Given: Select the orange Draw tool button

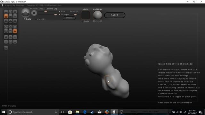Looking at the screenshot, I should [6, 16].
